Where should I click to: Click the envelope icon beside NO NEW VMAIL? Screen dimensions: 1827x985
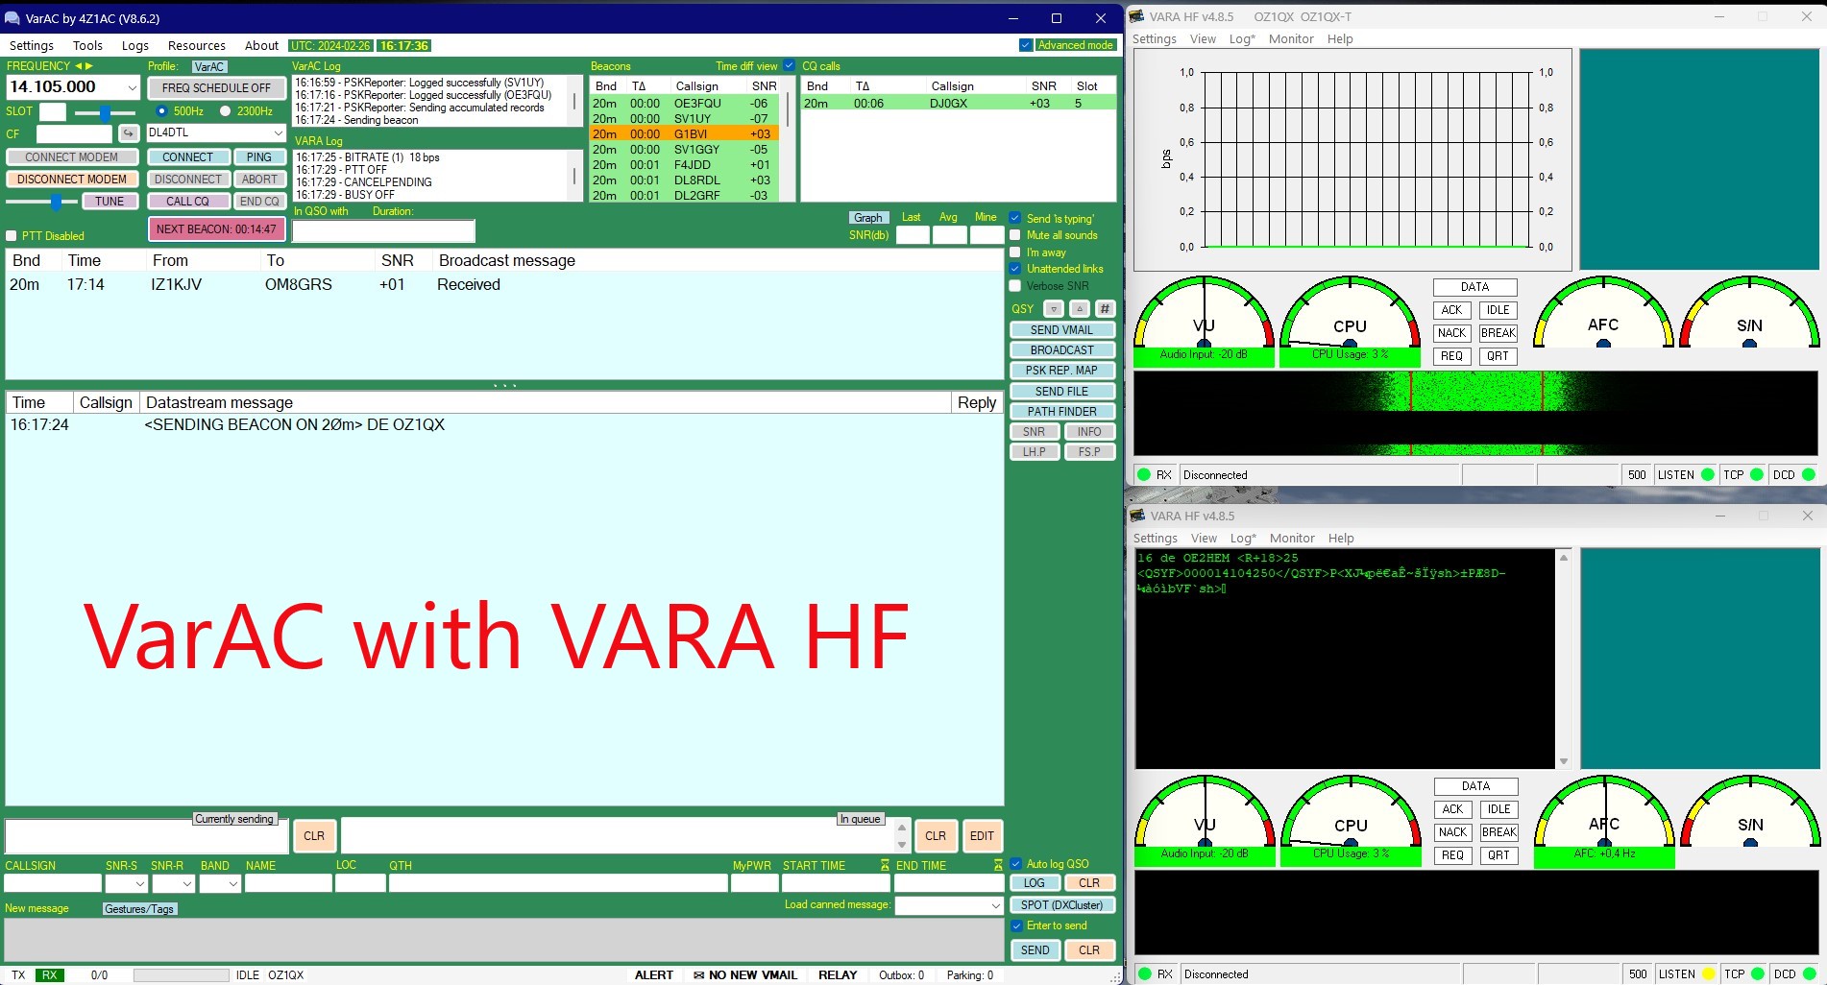pyautogui.click(x=698, y=975)
